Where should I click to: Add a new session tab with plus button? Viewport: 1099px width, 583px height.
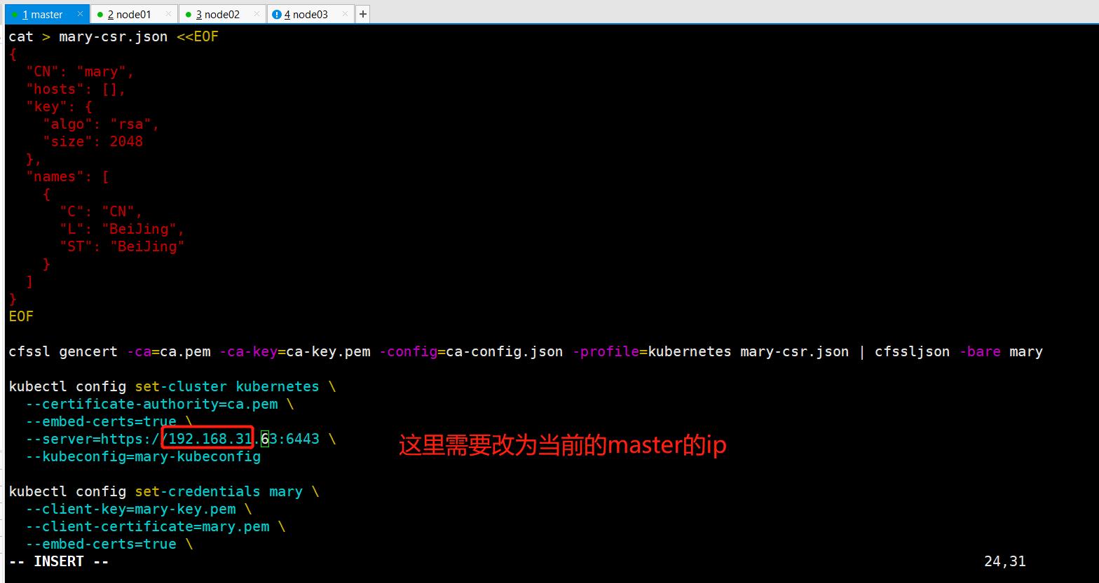click(362, 14)
